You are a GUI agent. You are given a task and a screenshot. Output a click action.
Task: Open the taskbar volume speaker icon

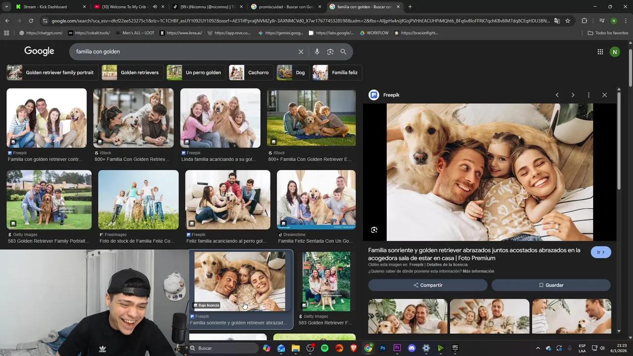pos(603,348)
